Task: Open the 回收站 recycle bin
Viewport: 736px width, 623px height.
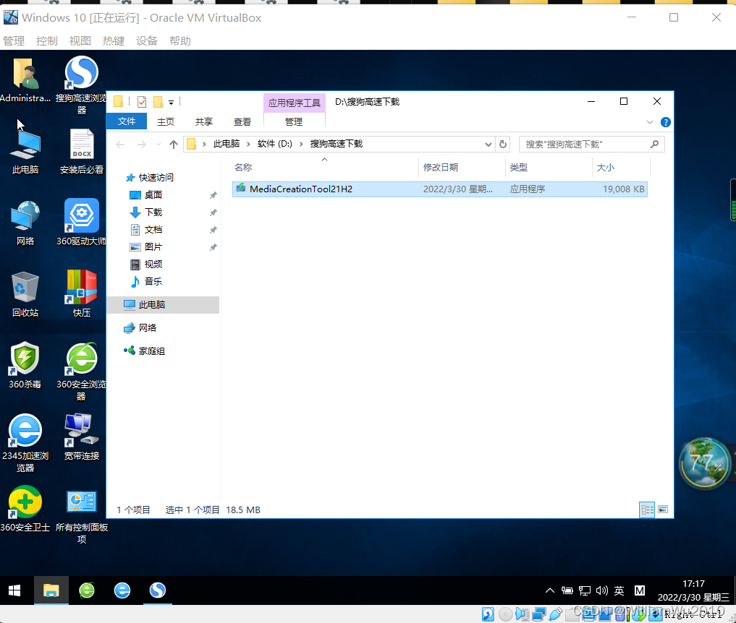Action: tap(25, 294)
